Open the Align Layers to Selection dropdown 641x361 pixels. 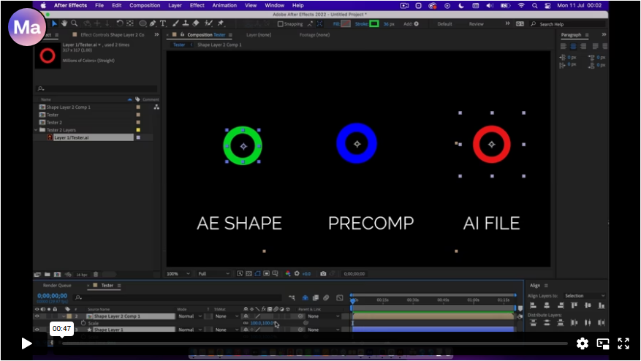click(x=584, y=295)
